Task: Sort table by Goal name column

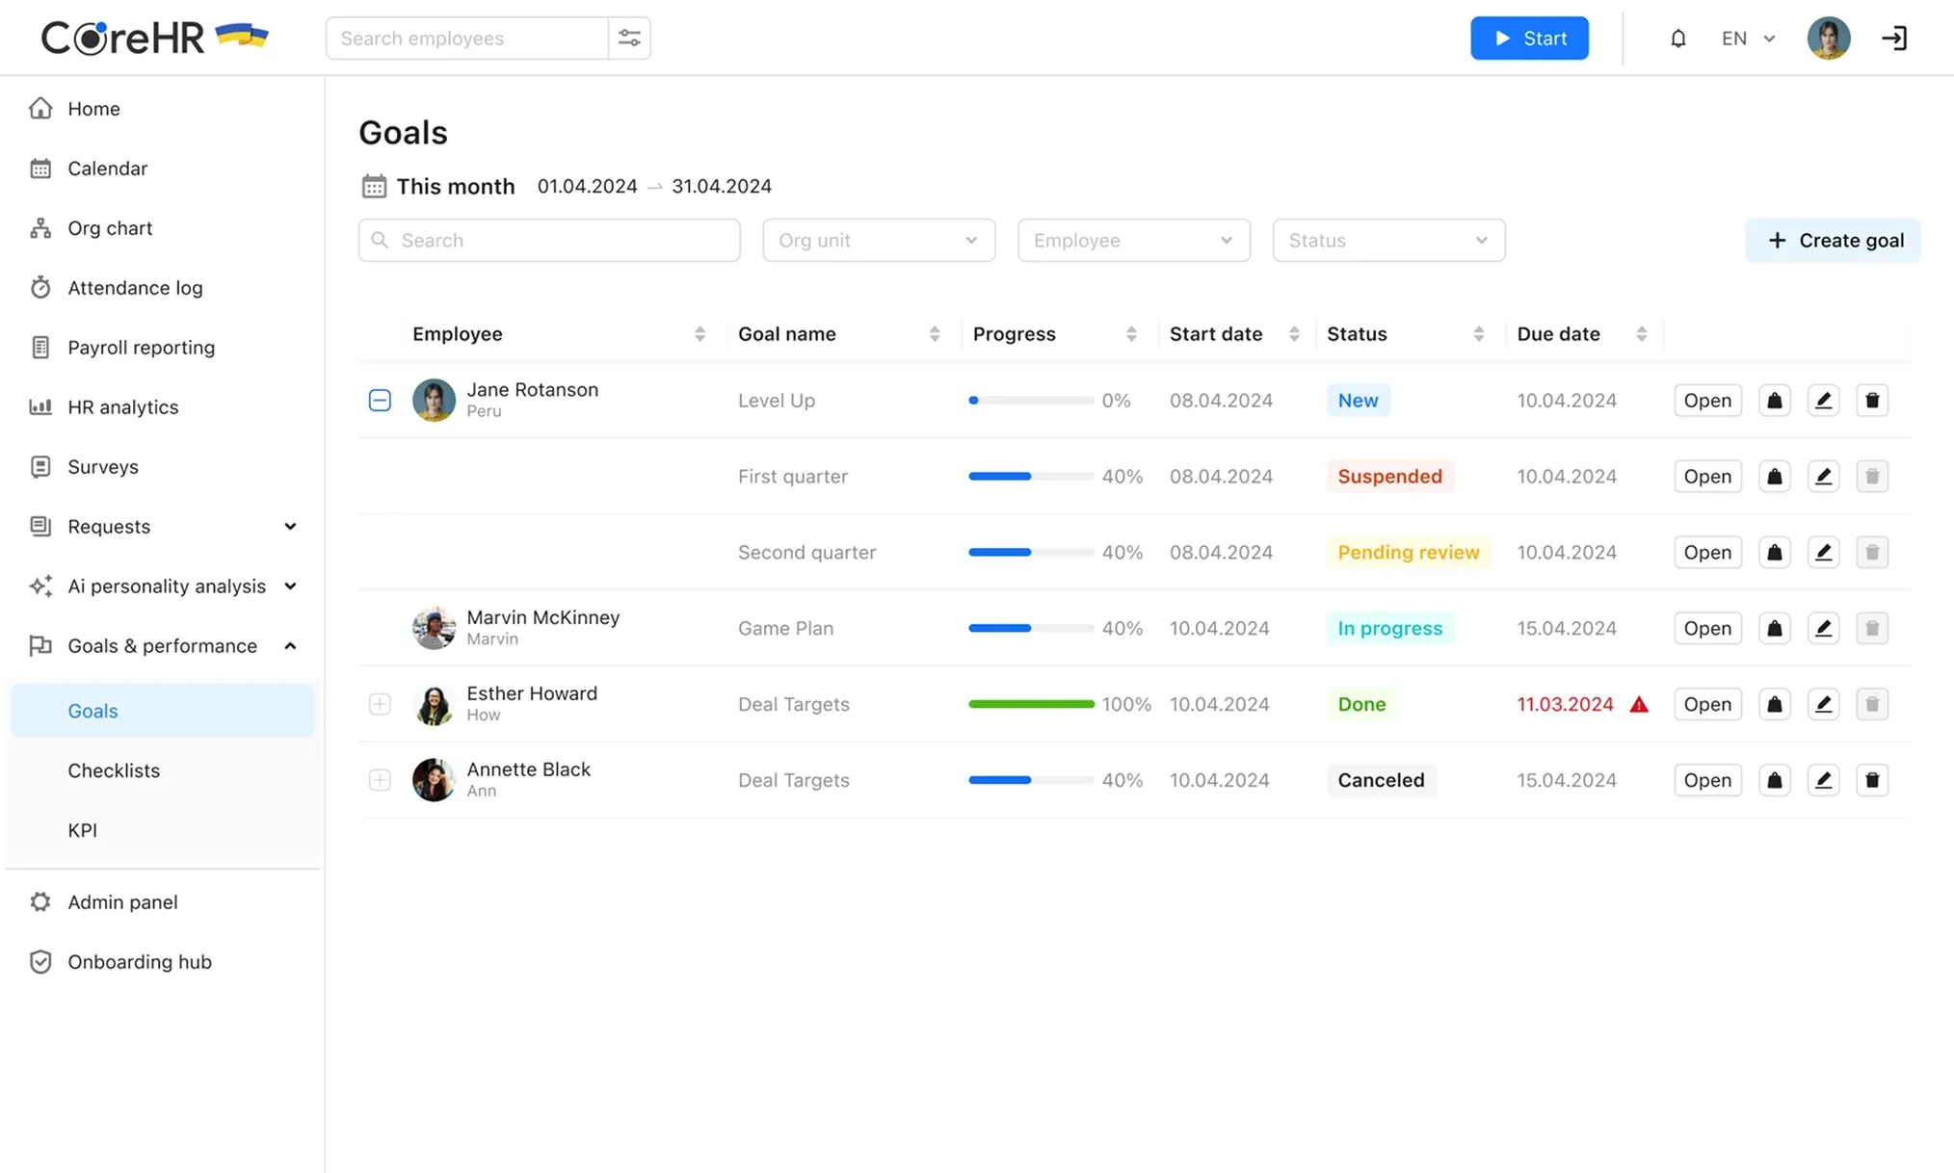Action: pos(935,334)
